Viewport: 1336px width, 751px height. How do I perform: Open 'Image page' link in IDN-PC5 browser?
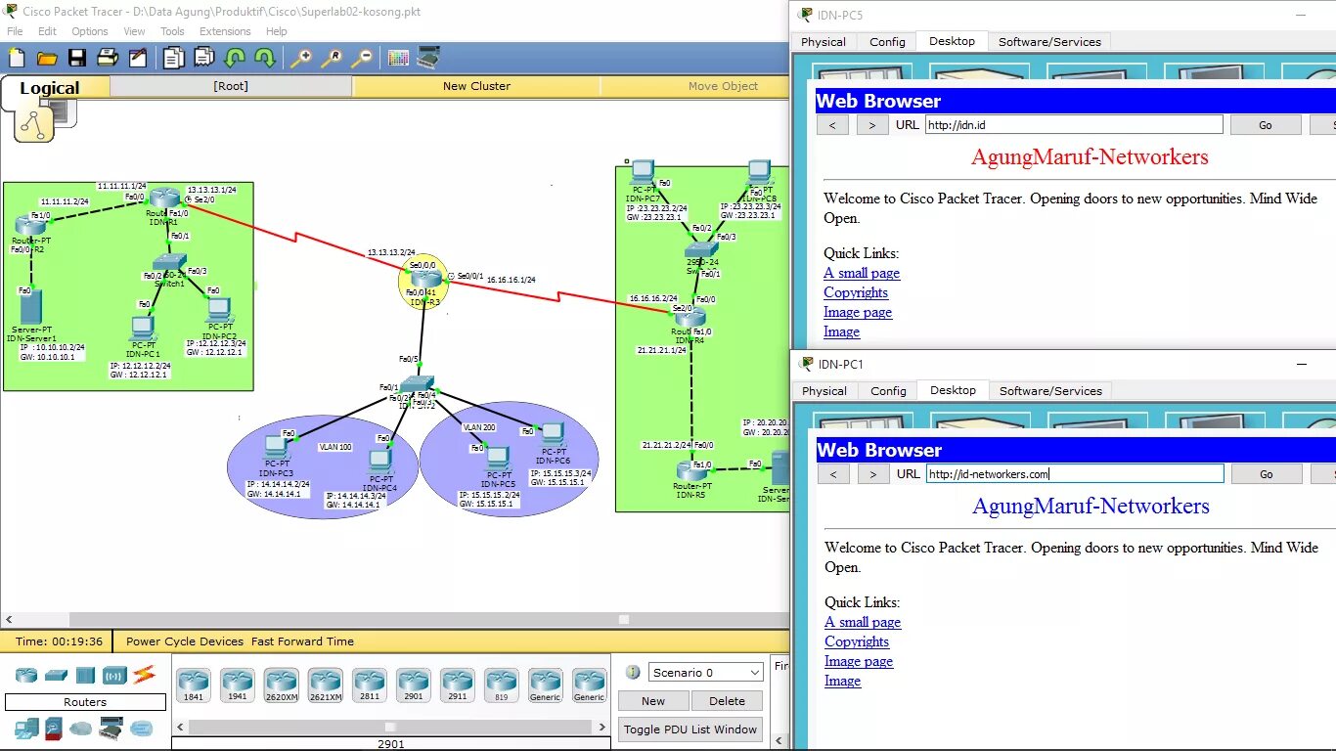click(858, 312)
